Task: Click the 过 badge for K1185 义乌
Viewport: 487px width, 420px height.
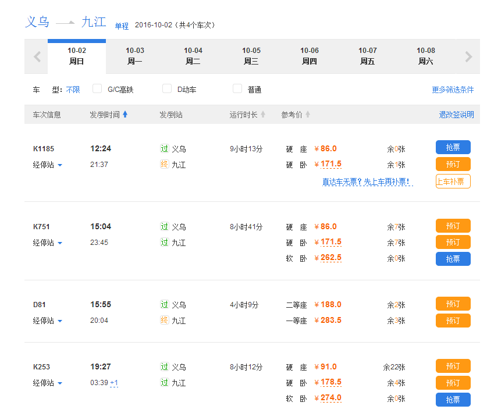Action: coord(164,148)
